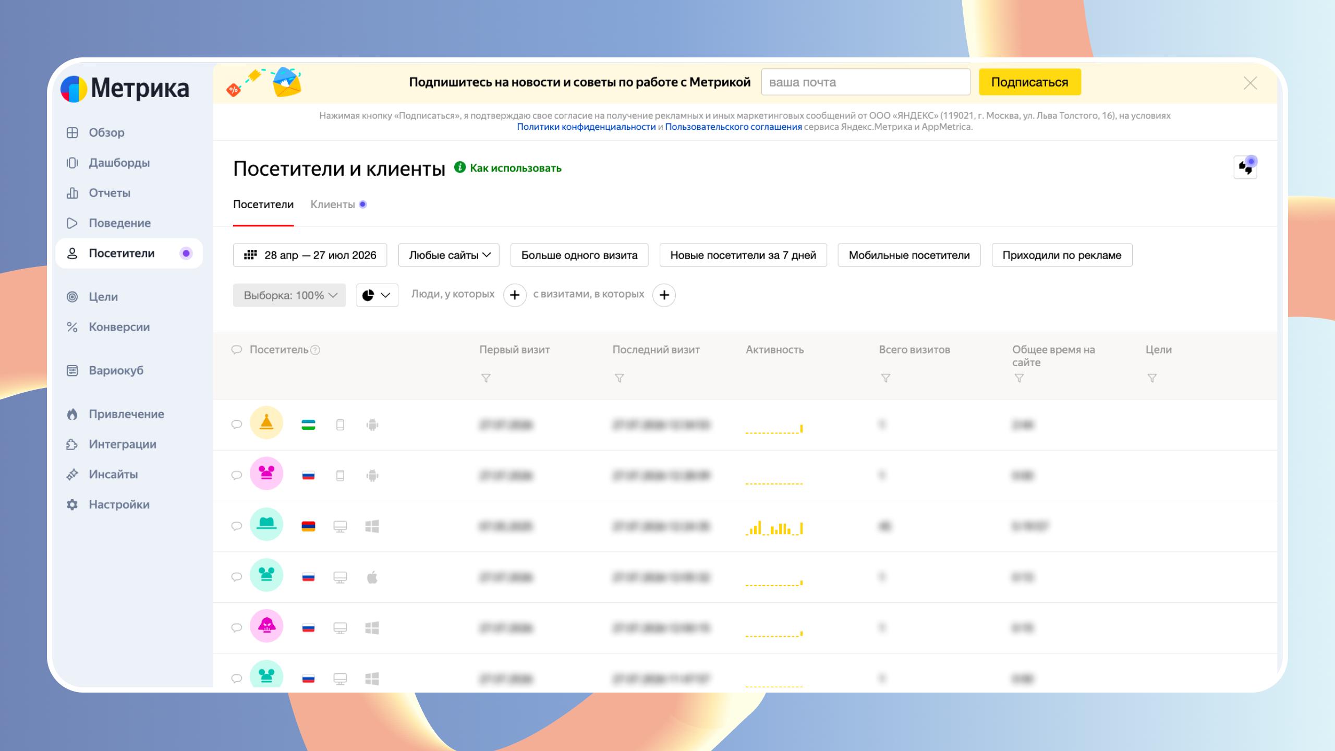Switch to the Посетители tab
Image resolution: width=1335 pixels, height=751 pixels.
coord(263,204)
